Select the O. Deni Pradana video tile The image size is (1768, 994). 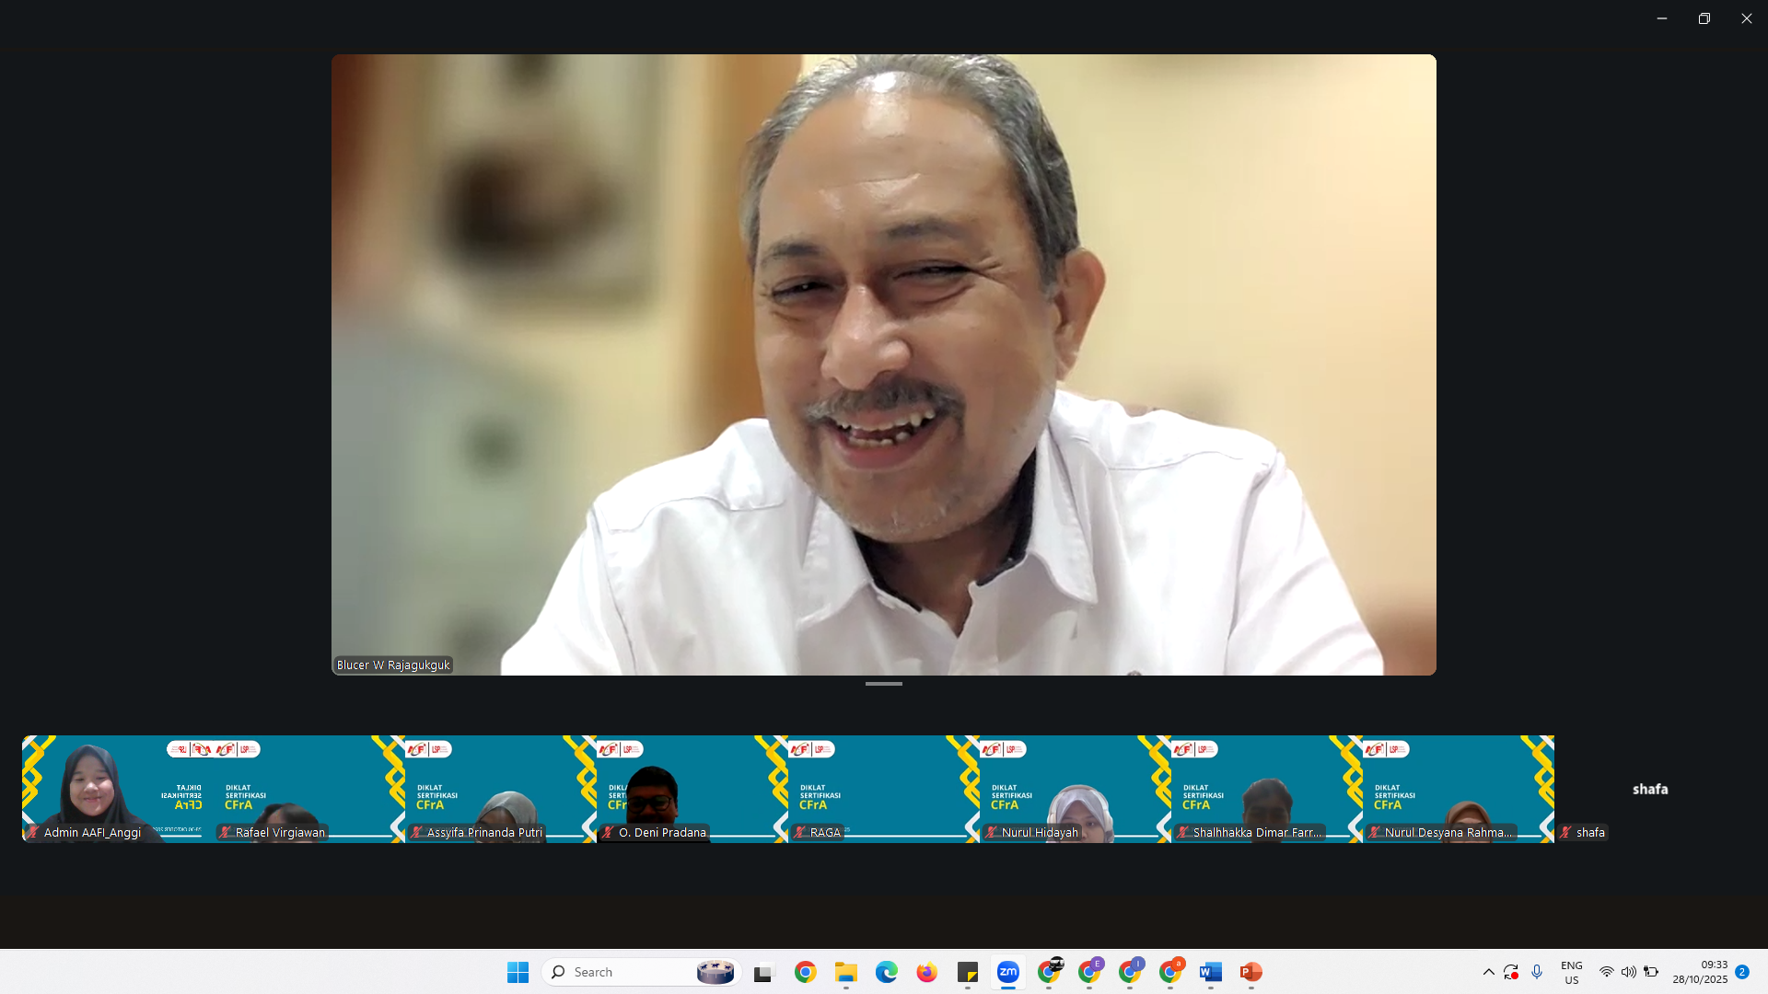pos(692,789)
